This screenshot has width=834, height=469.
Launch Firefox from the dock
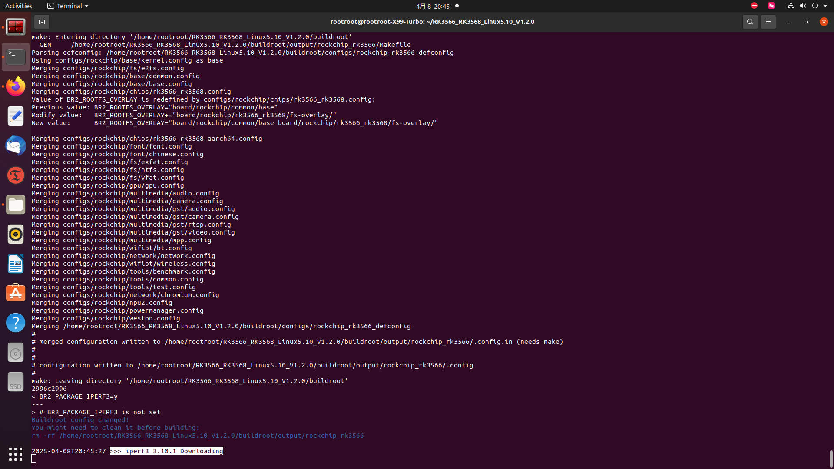click(16, 86)
